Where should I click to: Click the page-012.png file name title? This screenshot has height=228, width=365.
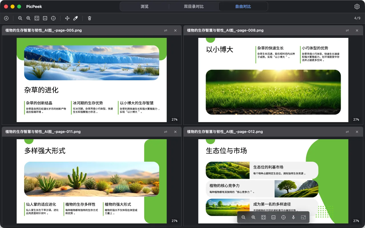tap(225, 132)
